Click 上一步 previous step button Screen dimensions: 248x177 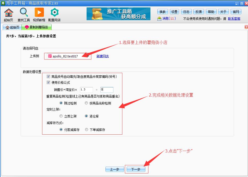115,169
